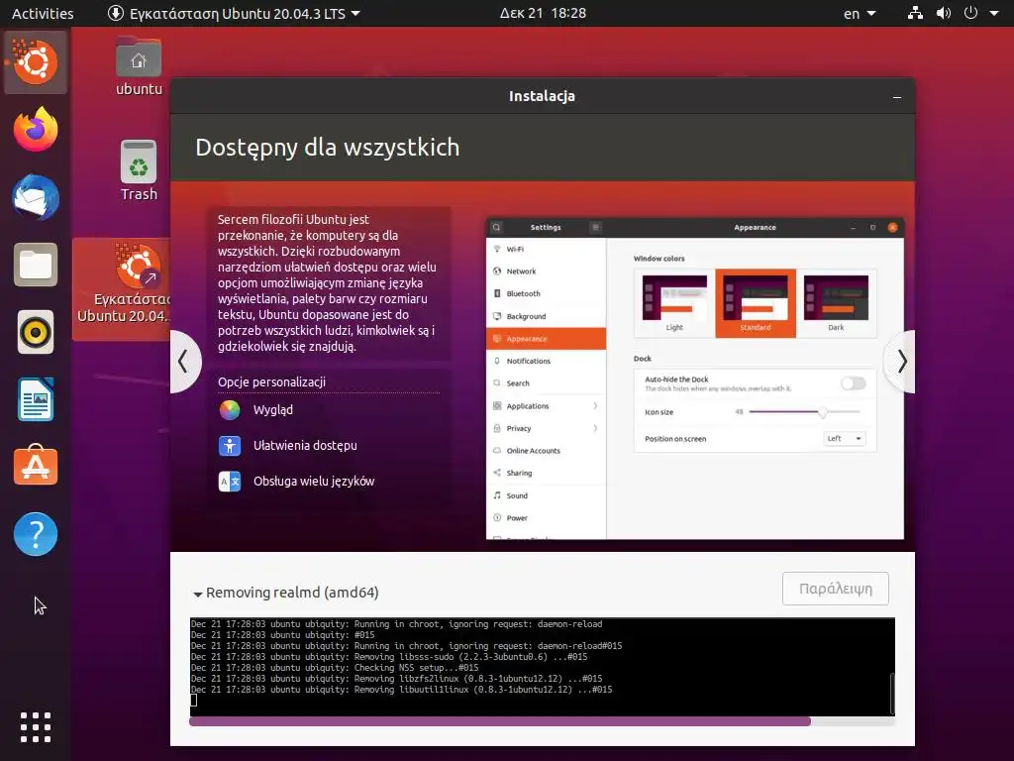
Task: Minimize the Instalacja window
Action: (897, 97)
